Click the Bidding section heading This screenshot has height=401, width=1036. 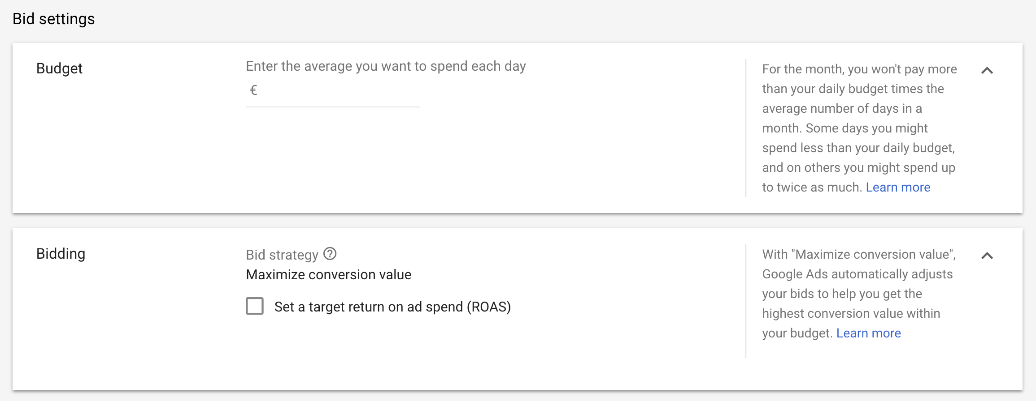(61, 254)
